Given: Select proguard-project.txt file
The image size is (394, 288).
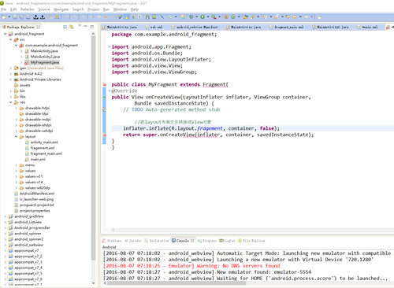Looking at the screenshot, I should point(37,205).
